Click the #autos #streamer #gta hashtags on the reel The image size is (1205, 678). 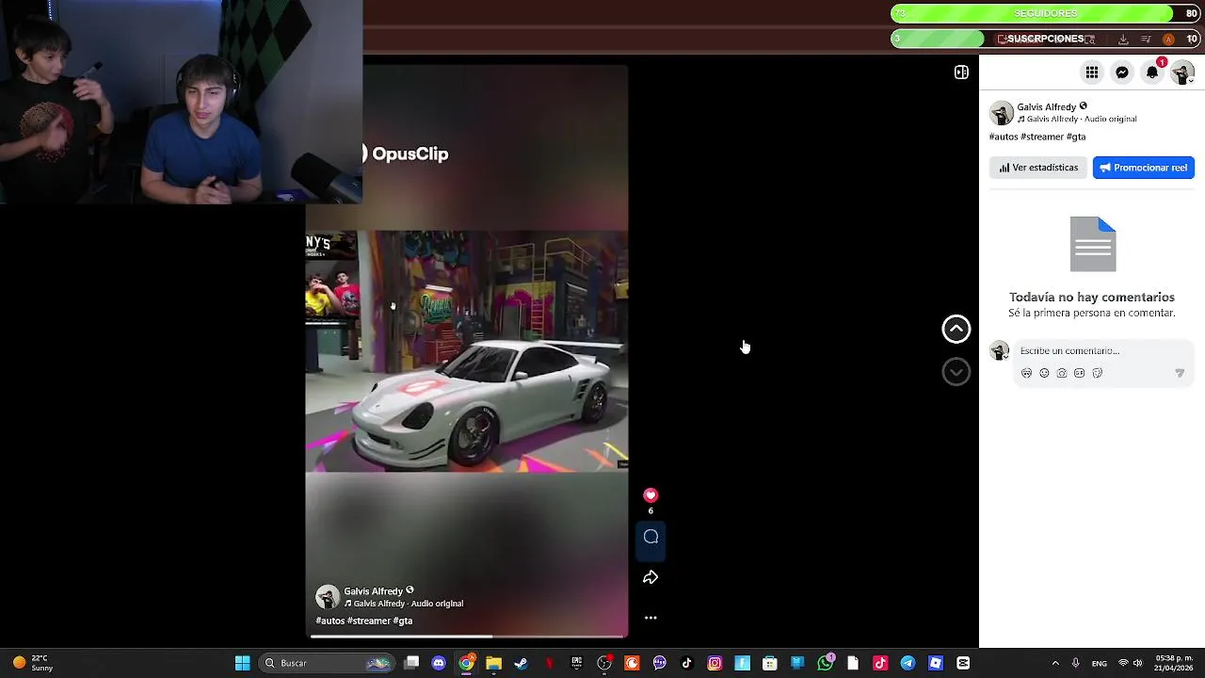pos(364,621)
